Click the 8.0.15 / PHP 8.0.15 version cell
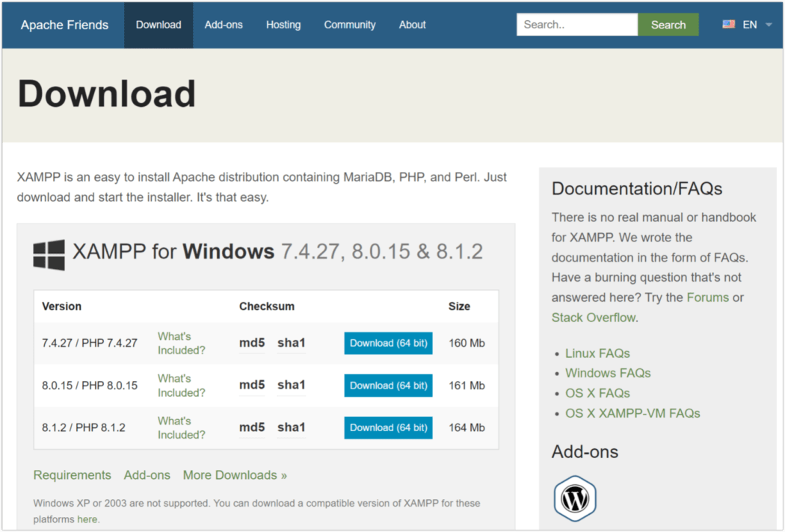The image size is (785, 532). click(x=90, y=386)
